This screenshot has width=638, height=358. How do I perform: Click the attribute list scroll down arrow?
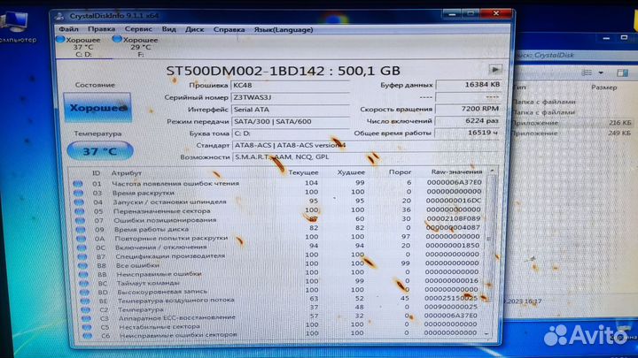[x=486, y=333]
